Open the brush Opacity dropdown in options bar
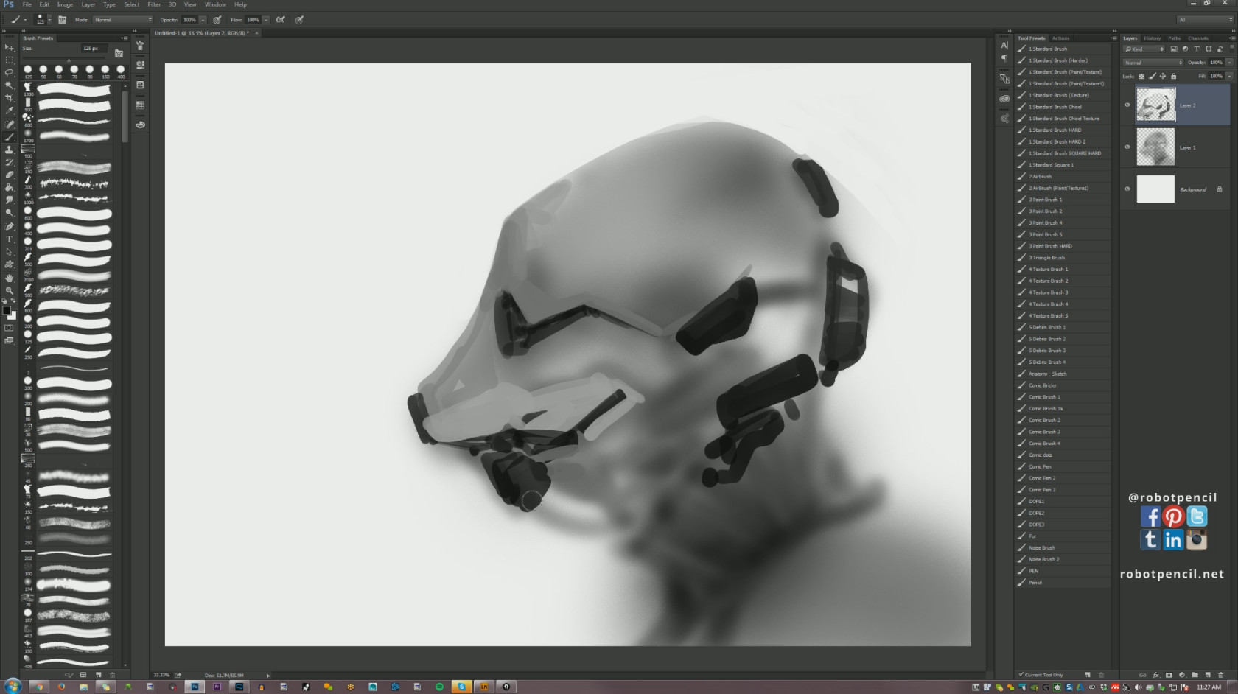The image size is (1238, 694). pyautogui.click(x=203, y=20)
